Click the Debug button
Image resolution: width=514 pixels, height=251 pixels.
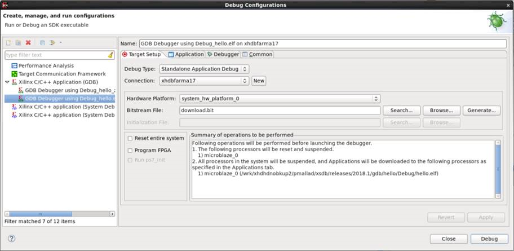(489, 239)
